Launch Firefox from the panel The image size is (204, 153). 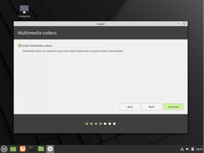pyautogui.click(x=23, y=149)
